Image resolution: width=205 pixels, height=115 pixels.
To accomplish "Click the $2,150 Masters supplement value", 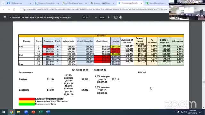I will pos(50,79).
